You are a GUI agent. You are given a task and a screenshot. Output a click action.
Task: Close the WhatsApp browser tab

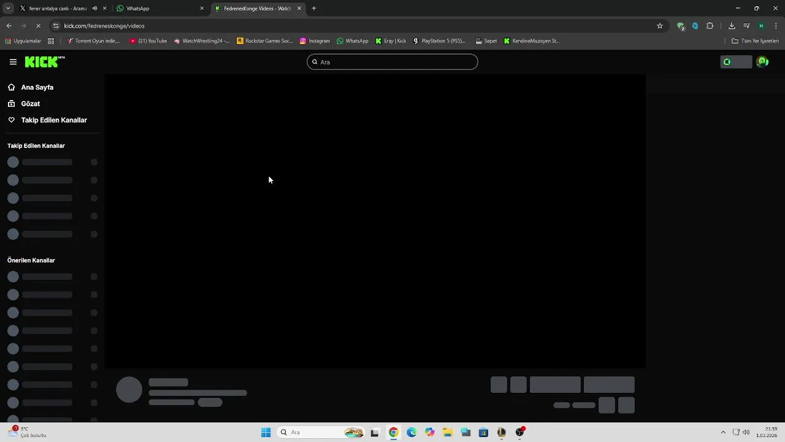202,9
